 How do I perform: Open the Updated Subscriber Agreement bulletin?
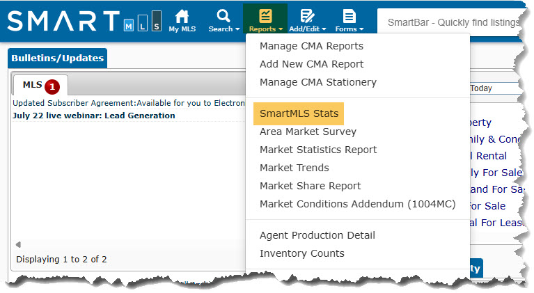(x=128, y=103)
